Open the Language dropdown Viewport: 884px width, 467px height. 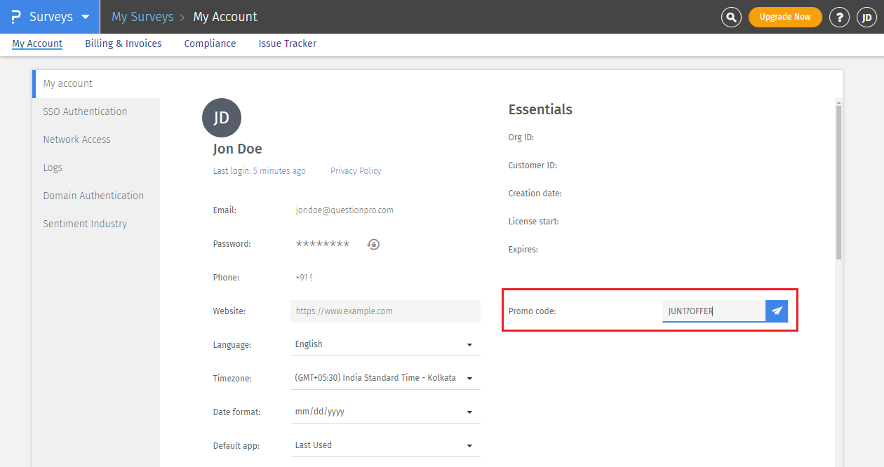coord(384,344)
